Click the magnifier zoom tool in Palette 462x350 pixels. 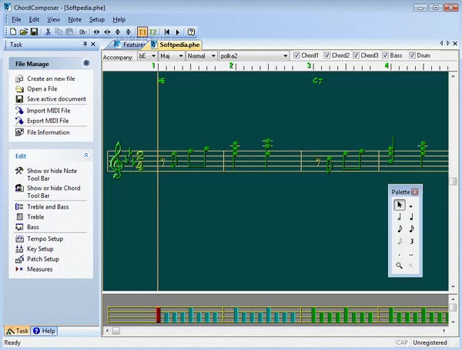pyautogui.click(x=400, y=265)
